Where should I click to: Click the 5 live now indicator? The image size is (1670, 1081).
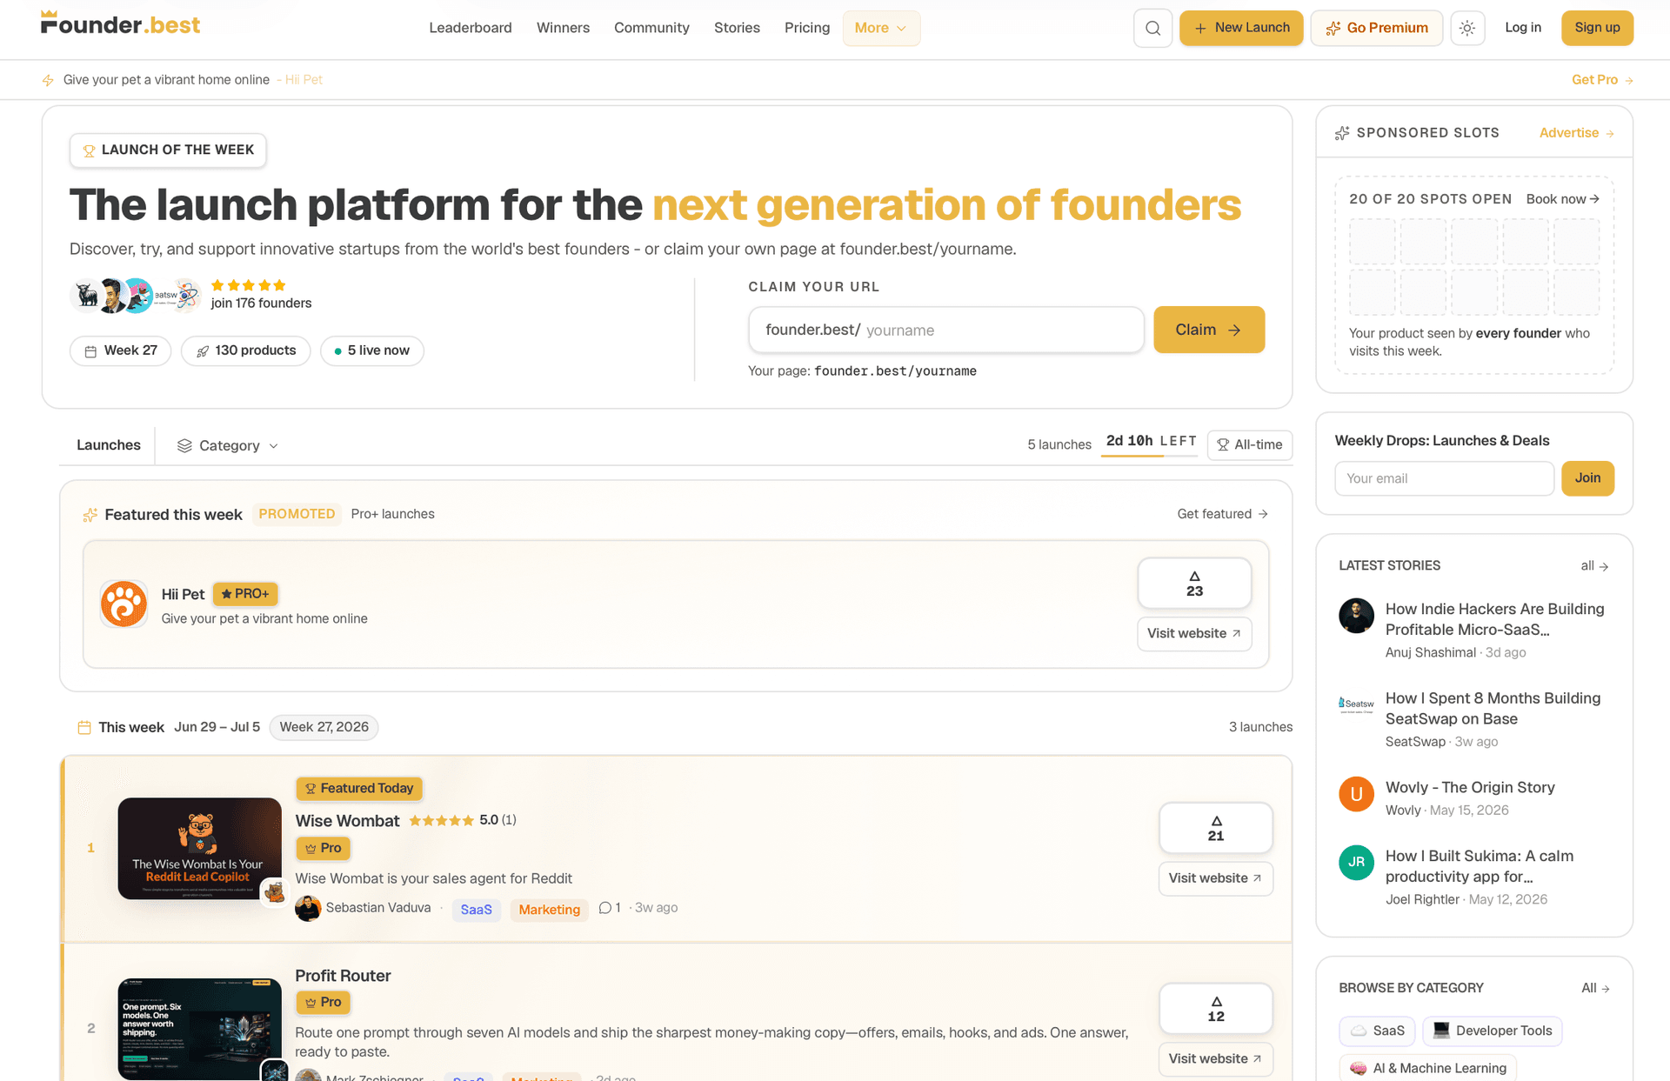[371, 350]
